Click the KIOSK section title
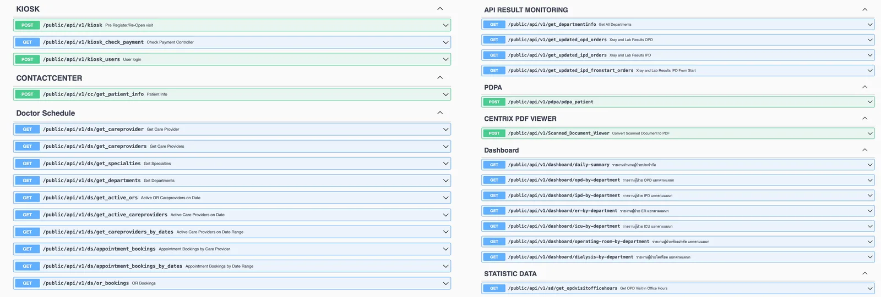Image resolution: width=881 pixels, height=297 pixels. click(x=28, y=9)
